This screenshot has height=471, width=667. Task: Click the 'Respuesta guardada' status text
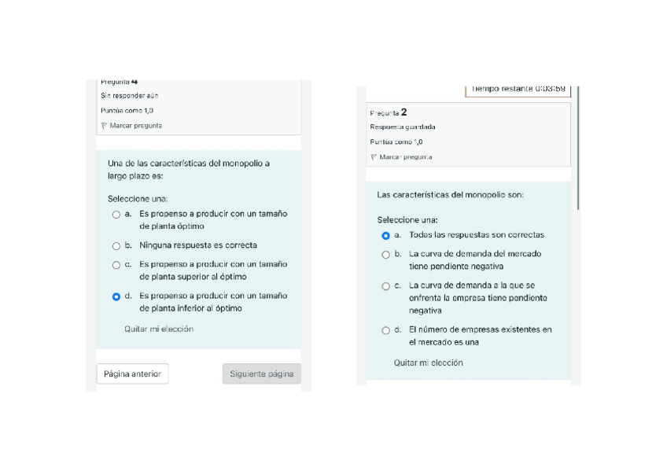click(403, 127)
